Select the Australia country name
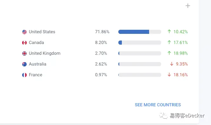 click(37, 64)
